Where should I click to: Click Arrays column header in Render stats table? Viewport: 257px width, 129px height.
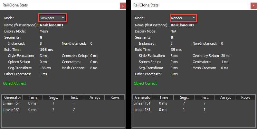point(225,97)
